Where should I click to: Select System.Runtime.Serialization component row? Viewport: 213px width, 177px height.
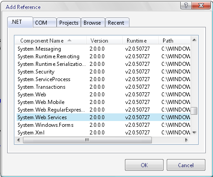click(103, 64)
